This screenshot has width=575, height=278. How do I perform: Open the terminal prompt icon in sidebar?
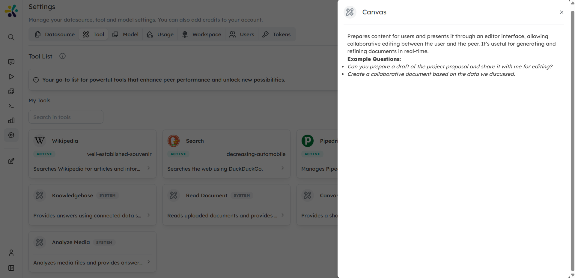pos(11,106)
